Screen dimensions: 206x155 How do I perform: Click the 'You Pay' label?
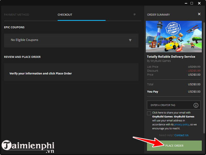click(x=152, y=92)
